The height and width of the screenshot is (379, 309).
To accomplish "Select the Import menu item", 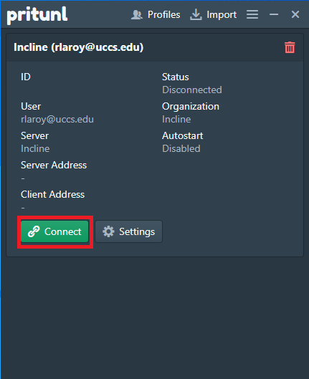I will 213,14.
